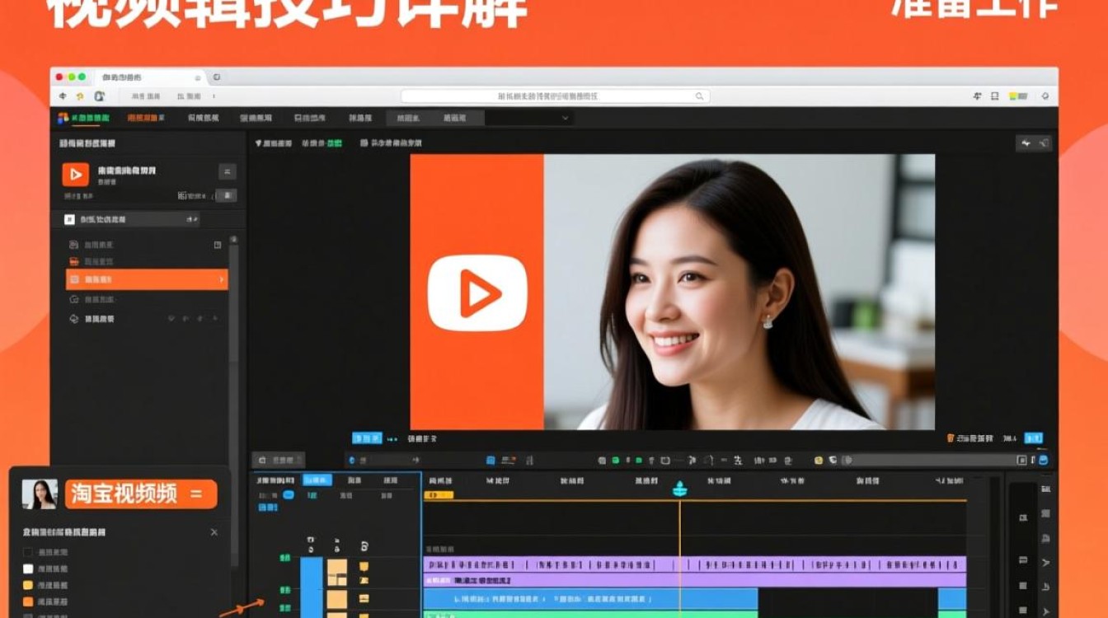Image resolution: width=1108 pixels, height=618 pixels.
Task: Click the tall blue column in the track panel
Action: point(312,587)
